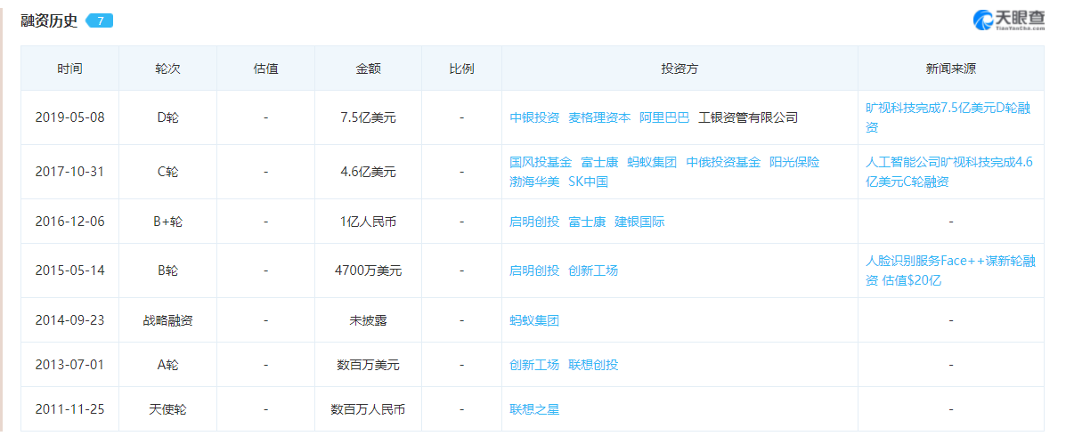Open the 中银投资 investor link

tap(534, 117)
